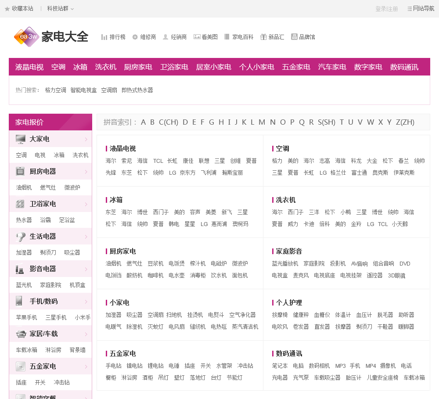Open the 卫浴家电 navigation tab
439x399 pixels.
(174, 67)
